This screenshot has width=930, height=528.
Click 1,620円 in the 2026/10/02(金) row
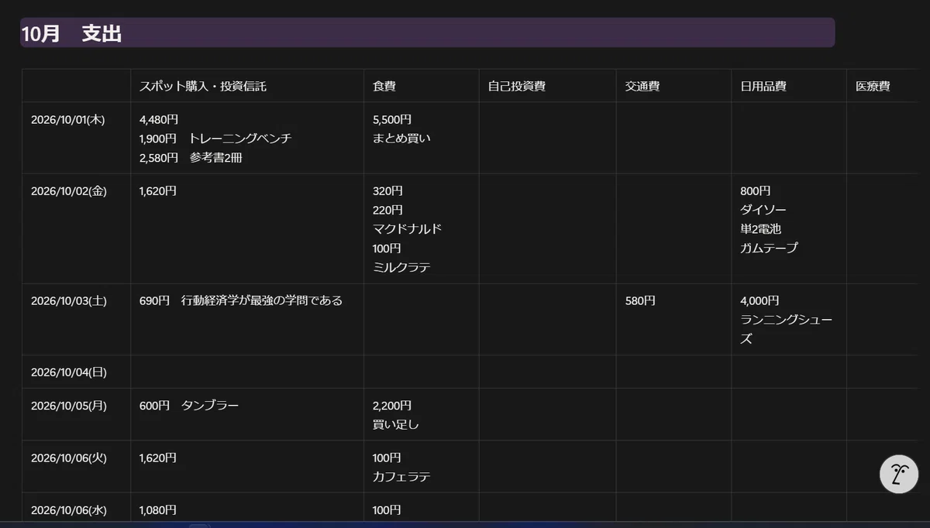[158, 190]
